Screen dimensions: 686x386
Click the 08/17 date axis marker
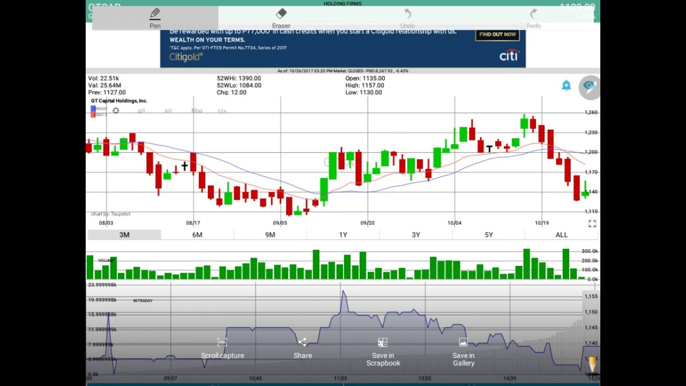tap(193, 223)
